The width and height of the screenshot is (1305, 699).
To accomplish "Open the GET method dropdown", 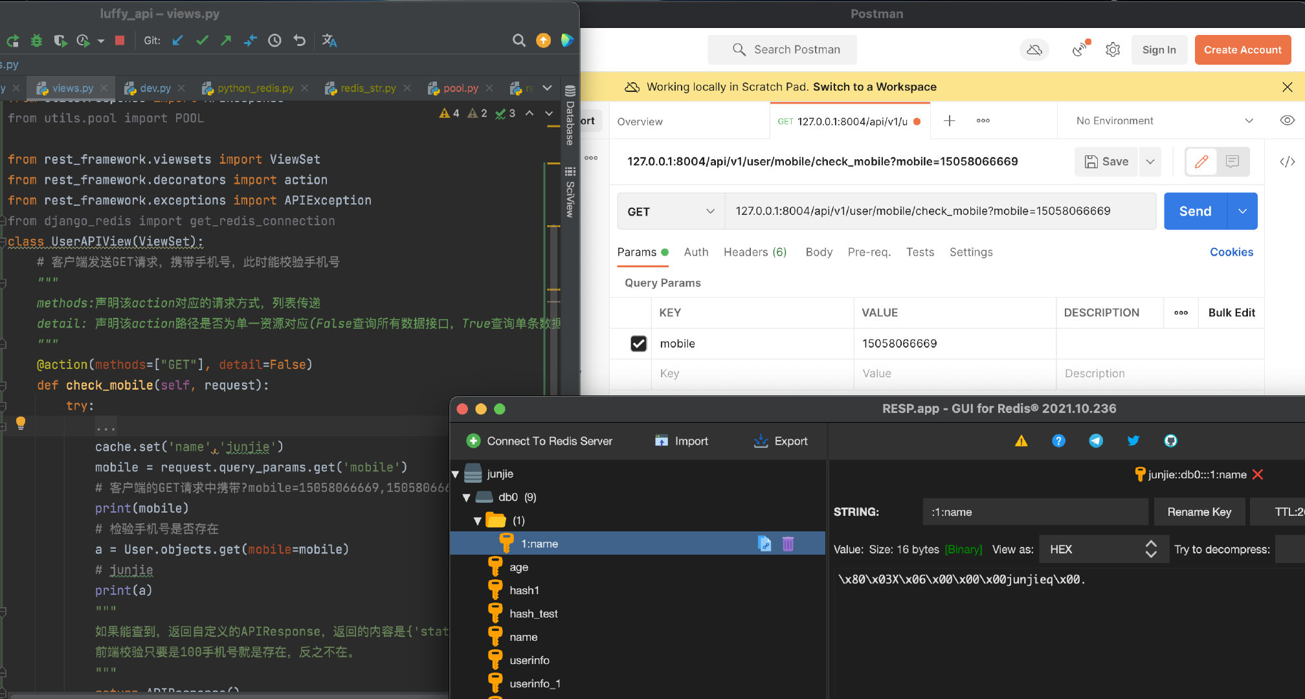I will point(671,212).
